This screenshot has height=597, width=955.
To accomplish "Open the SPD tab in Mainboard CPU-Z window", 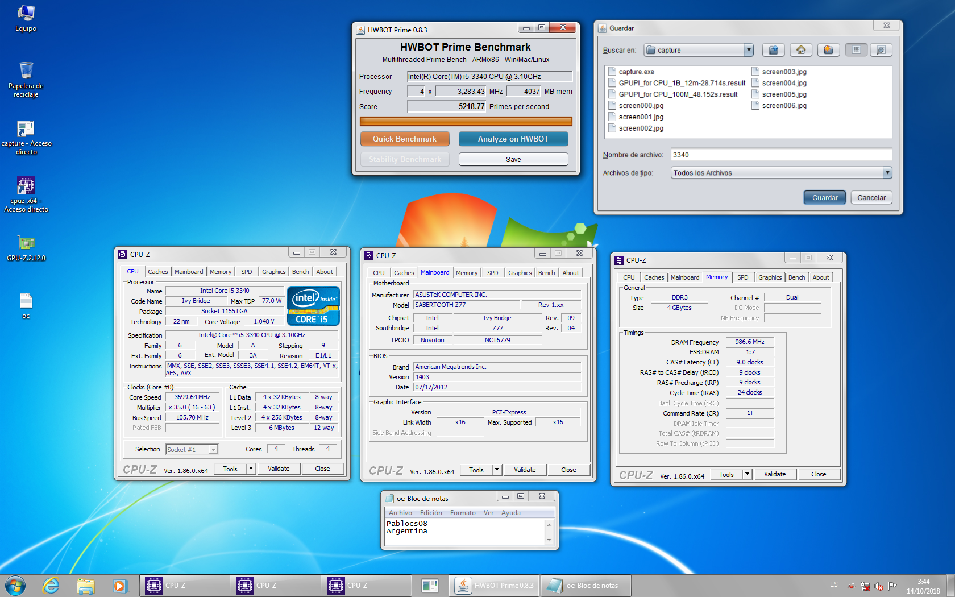I will 493,273.
